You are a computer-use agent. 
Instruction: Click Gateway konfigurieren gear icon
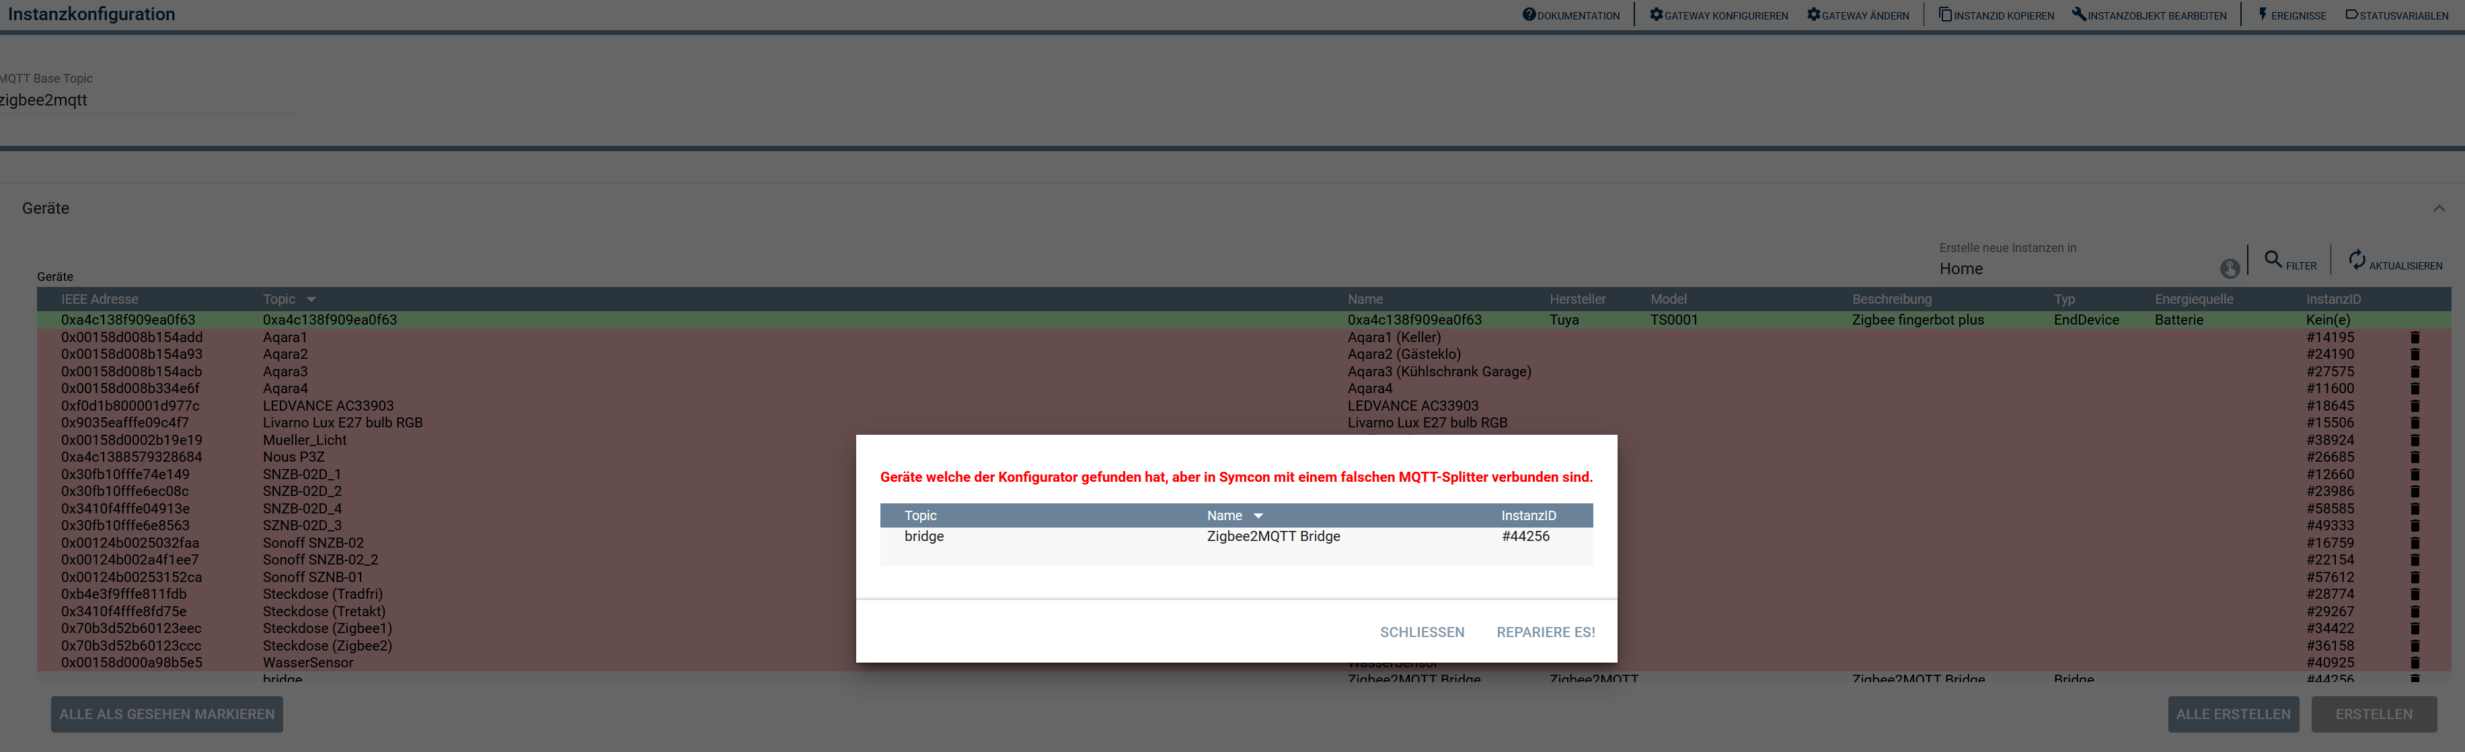click(x=1657, y=14)
